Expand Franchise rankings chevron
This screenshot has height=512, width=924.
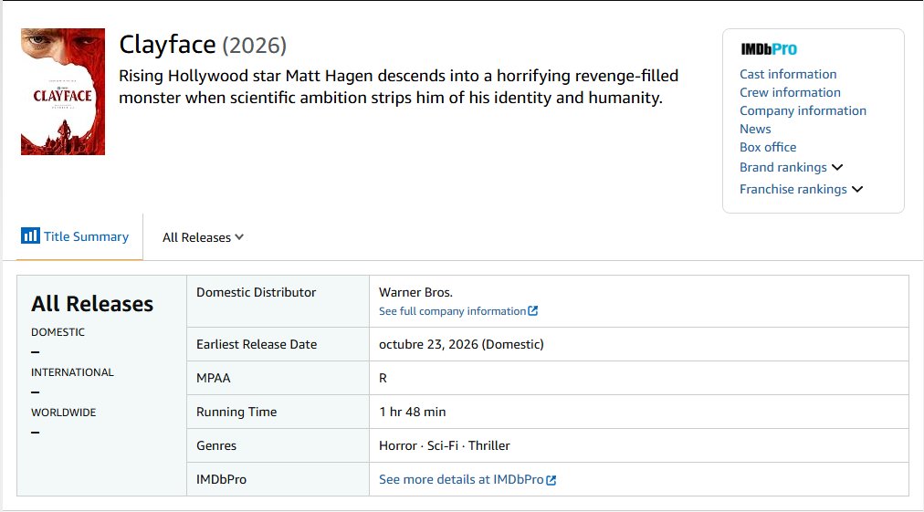point(857,189)
